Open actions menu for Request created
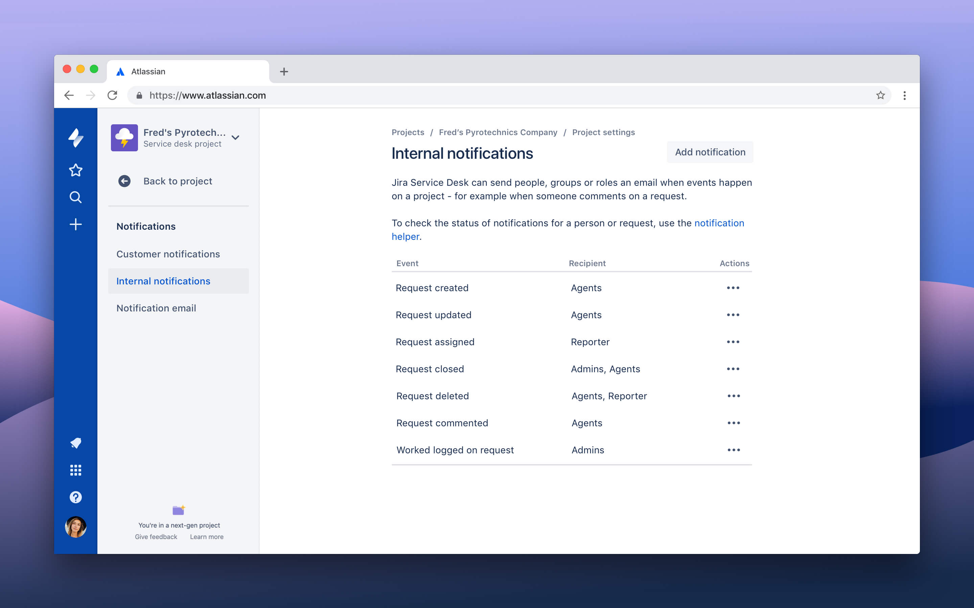 (x=733, y=288)
